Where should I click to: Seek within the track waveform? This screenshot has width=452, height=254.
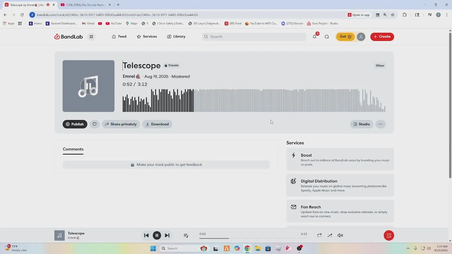tap(254, 101)
